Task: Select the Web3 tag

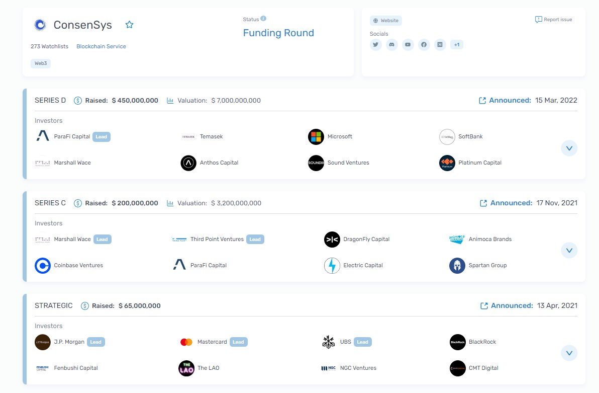Action: [x=41, y=63]
